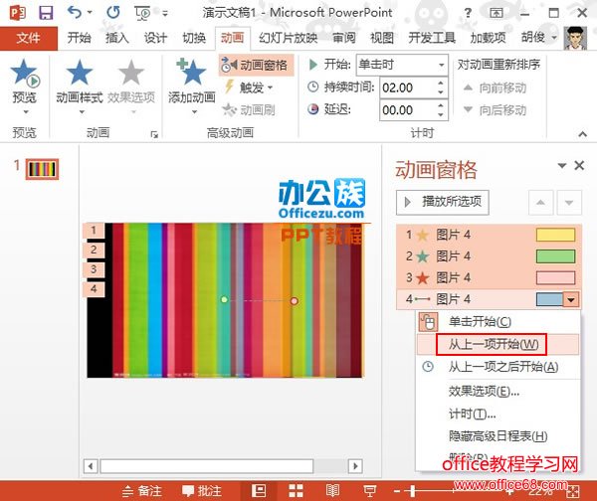The width and height of the screenshot is (597, 501).
Task: Click Play Selected button in Animation Pane
Action: 443,202
